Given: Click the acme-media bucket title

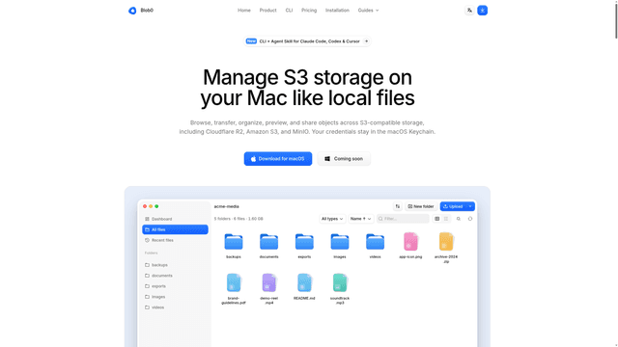Looking at the screenshot, I should 227,206.
